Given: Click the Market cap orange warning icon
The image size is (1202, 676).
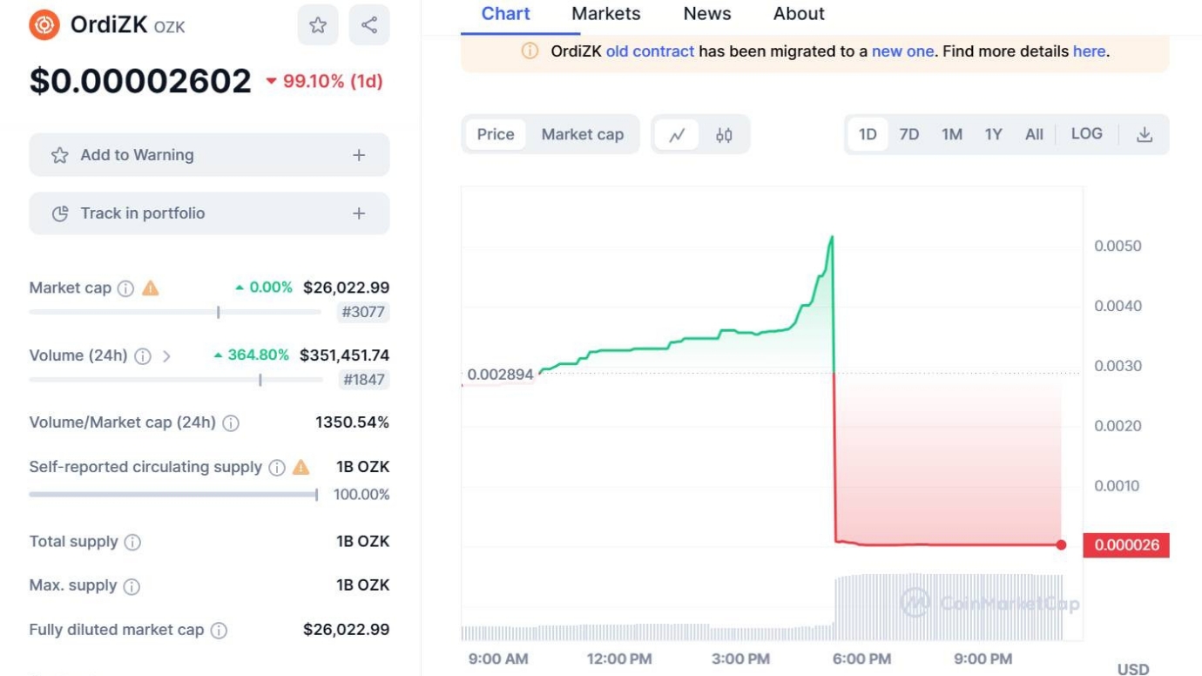Looking at the screenshot, I should (151, 287).
